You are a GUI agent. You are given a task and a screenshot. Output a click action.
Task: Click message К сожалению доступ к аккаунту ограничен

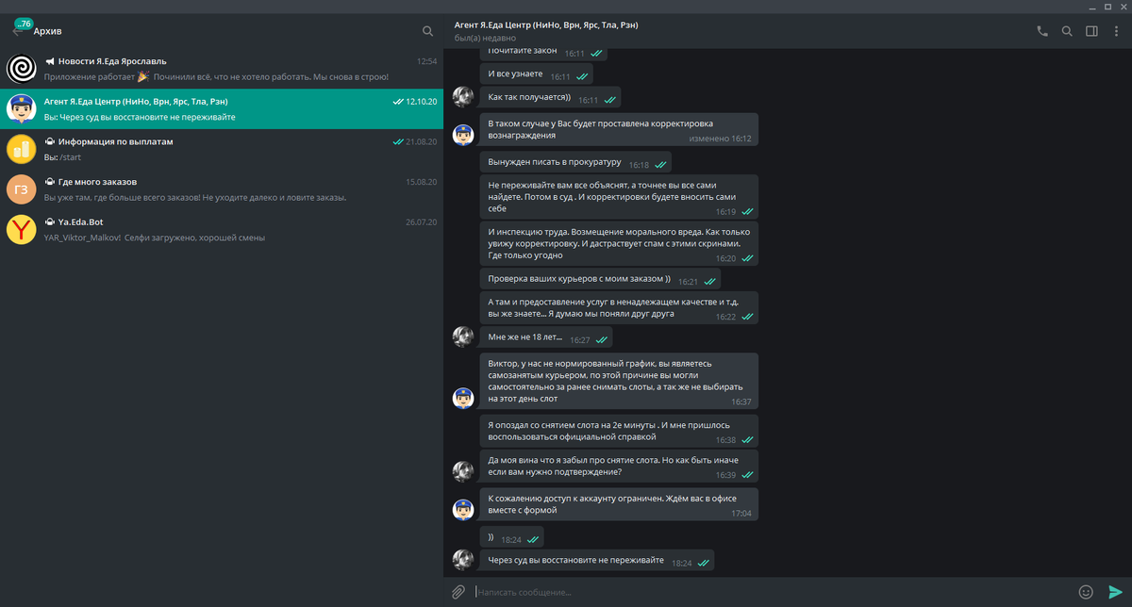click(619, 504)
